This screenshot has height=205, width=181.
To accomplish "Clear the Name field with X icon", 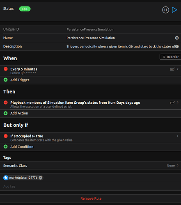I will point(177,38).
